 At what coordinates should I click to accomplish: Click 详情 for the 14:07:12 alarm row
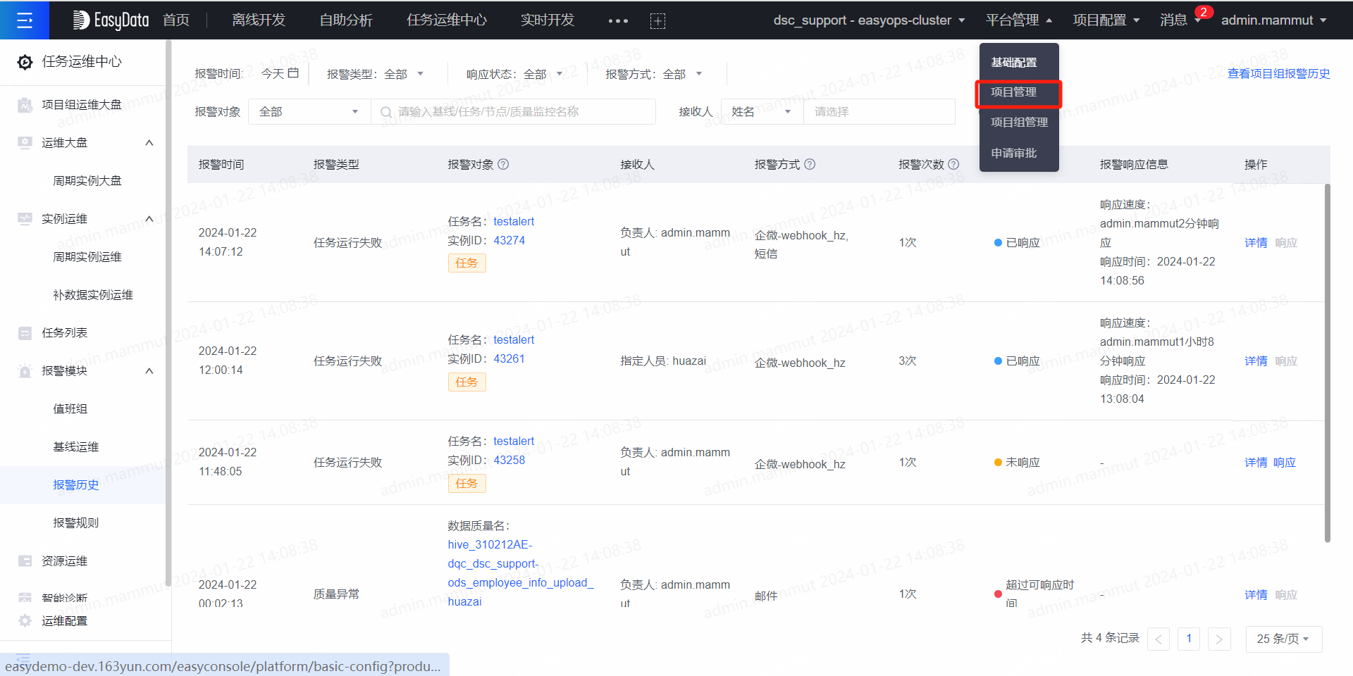tap(1256, 243)
